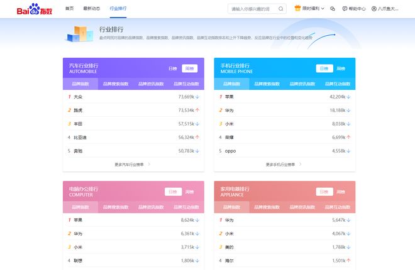Click the user avatar icon
415x270 pixels.
(373, 9)
